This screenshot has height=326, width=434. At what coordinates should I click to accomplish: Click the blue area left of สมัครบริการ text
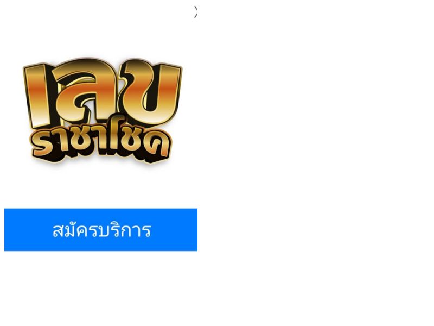[28, 230]
